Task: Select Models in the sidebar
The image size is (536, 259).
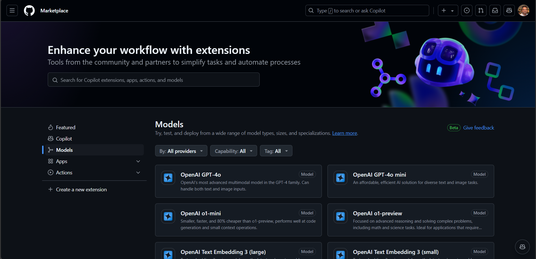Action: (94, 150)
